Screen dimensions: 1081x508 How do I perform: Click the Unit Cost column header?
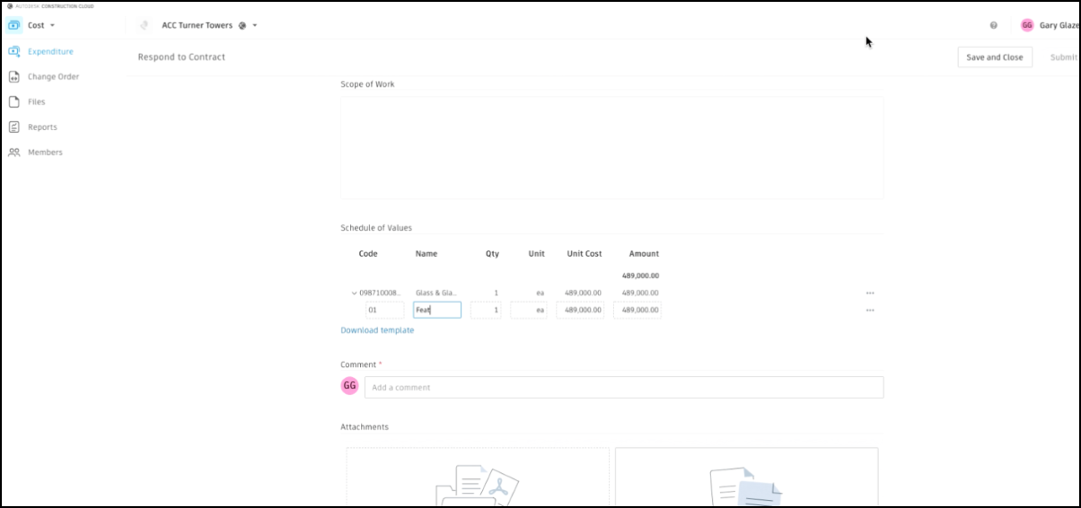(584, 254)
